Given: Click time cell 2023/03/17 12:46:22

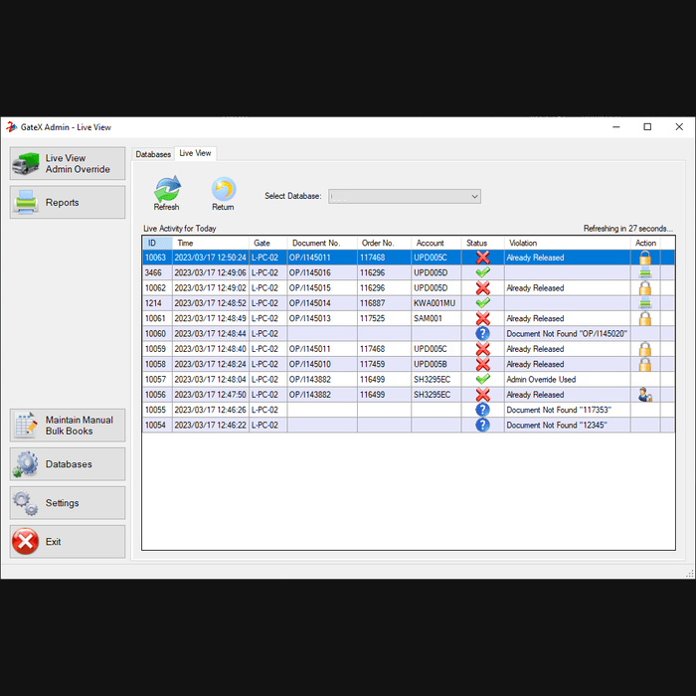Looking at the screenshot, I should coord(211,426).
